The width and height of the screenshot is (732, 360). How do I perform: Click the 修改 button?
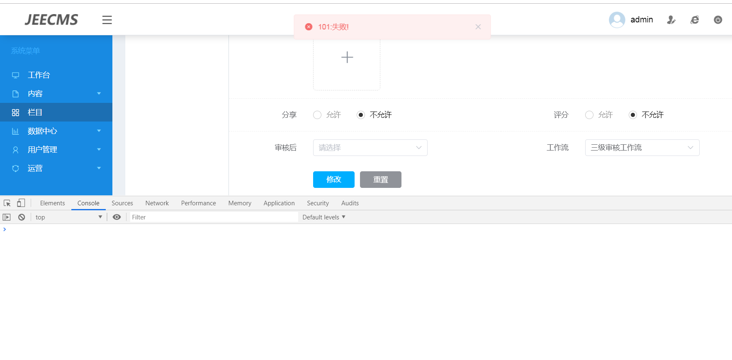[x=334, y=180]
